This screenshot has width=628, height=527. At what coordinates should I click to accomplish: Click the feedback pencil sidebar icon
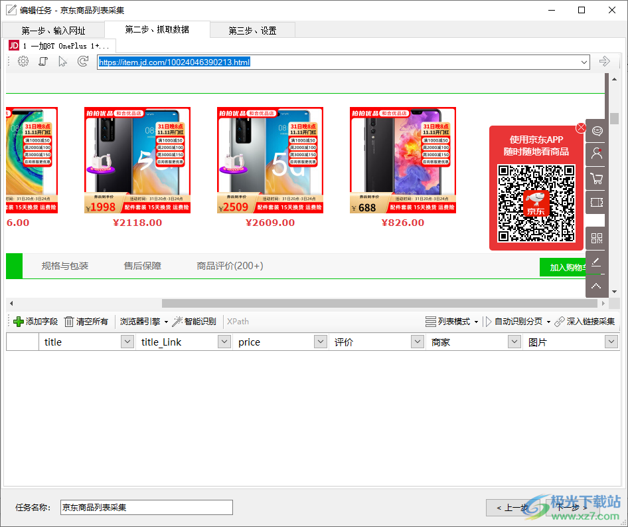(597, 263)
